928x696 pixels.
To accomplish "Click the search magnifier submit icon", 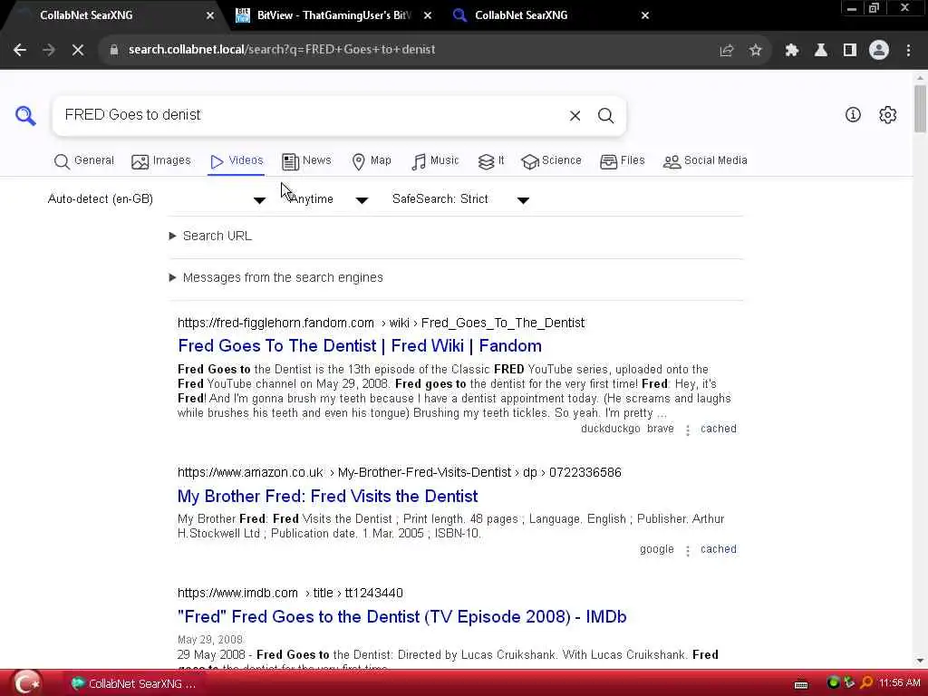I will [605, 115].
